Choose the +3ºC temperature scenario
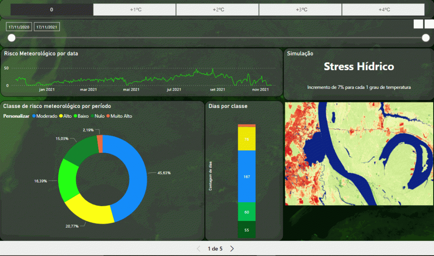The width and height of the screenshot is (434, 256). [x=300, y=10]
